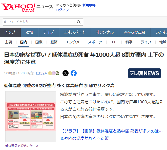
Task: Share article on X
Action: (x=66, y=73)
